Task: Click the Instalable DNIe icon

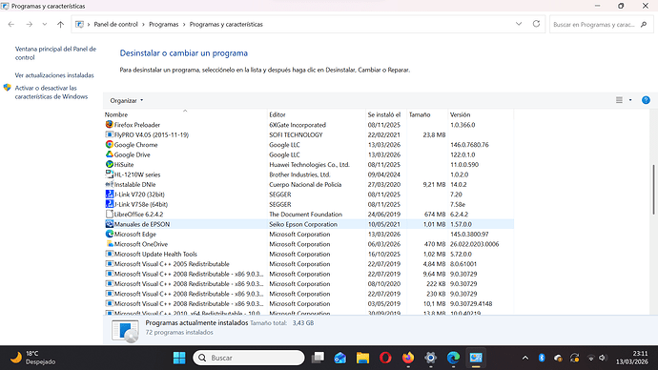Action: click(x=109, y=184)
